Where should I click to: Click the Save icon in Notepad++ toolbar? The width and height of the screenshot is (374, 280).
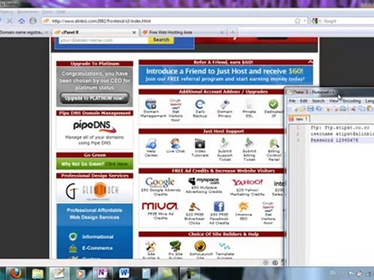[x=310, y=108]
